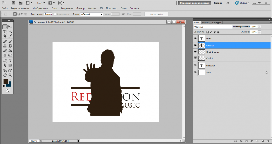Switch to the Контуры tab

tap(216, 23)
